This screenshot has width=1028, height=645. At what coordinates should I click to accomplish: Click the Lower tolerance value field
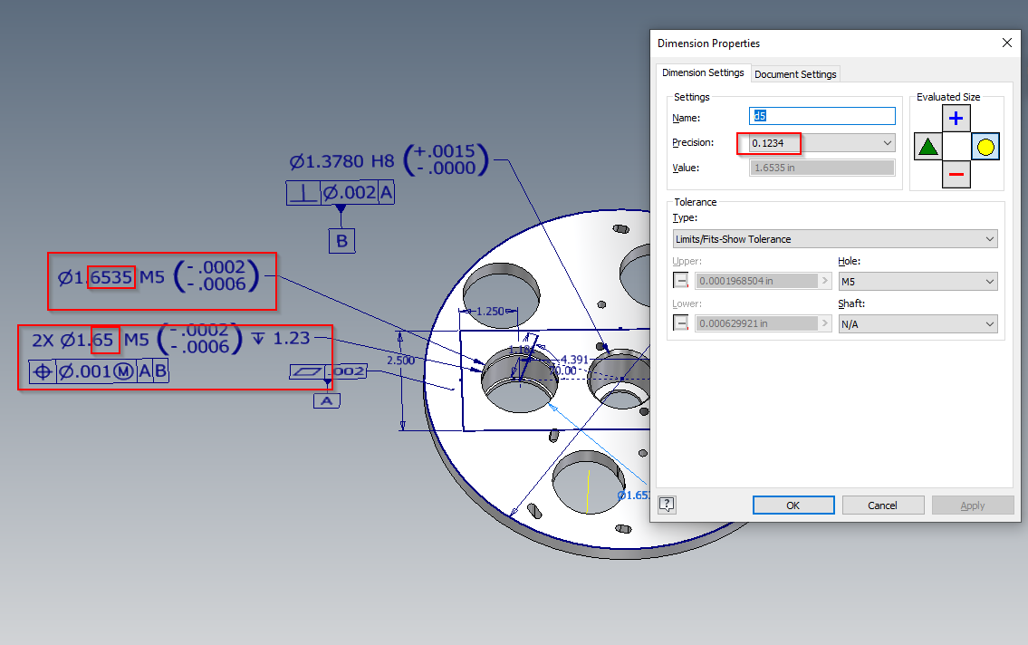click(756, 323)
